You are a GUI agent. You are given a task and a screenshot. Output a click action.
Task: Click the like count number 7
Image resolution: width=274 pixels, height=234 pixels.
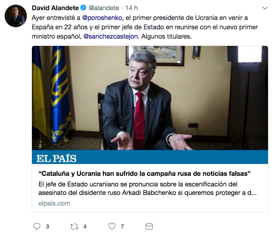click(x=123, y=226)
